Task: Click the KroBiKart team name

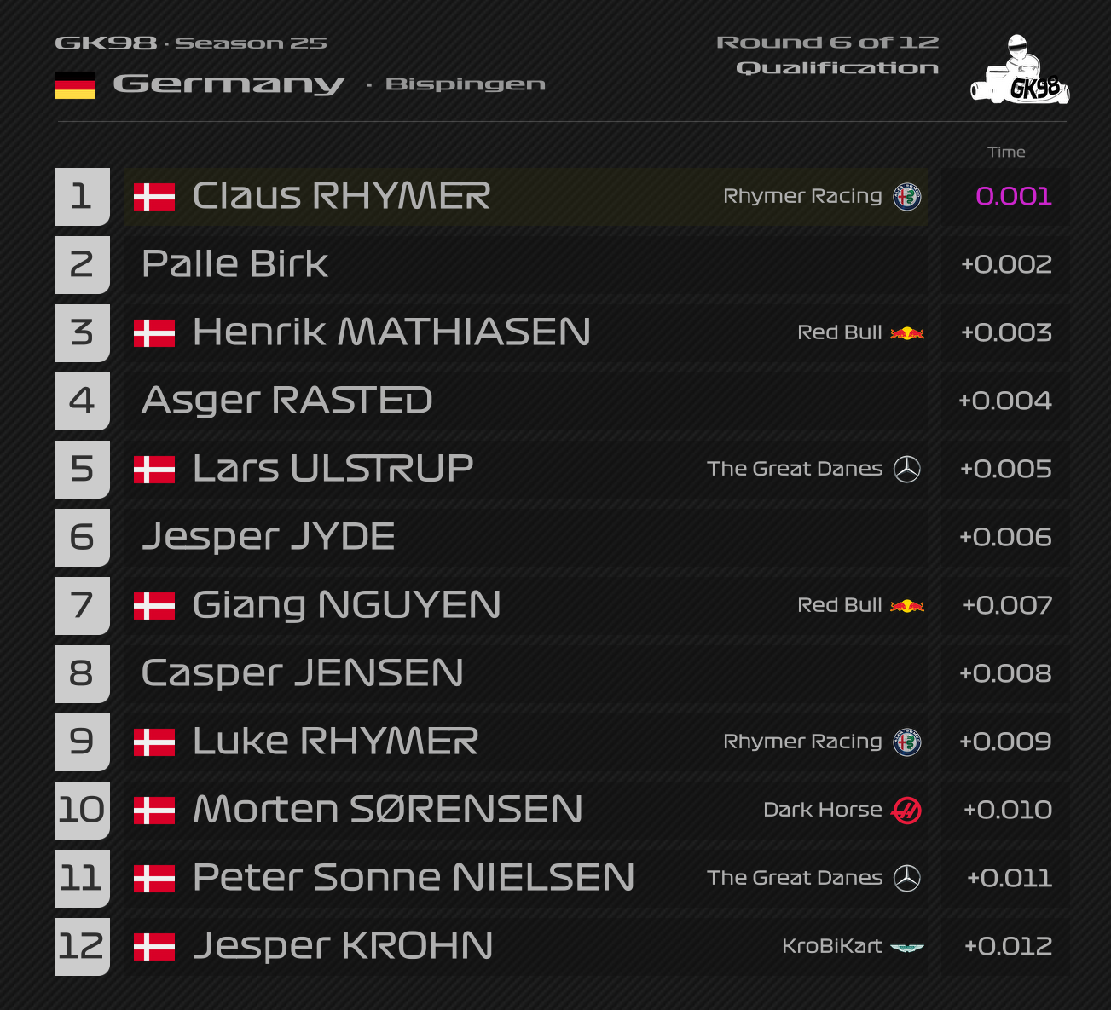Action: 831,946
